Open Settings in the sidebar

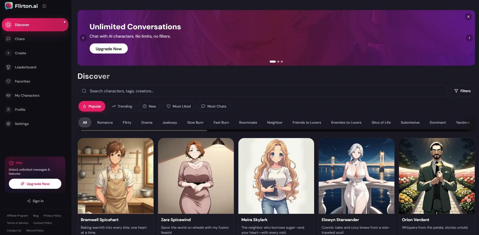pos(35,124)
